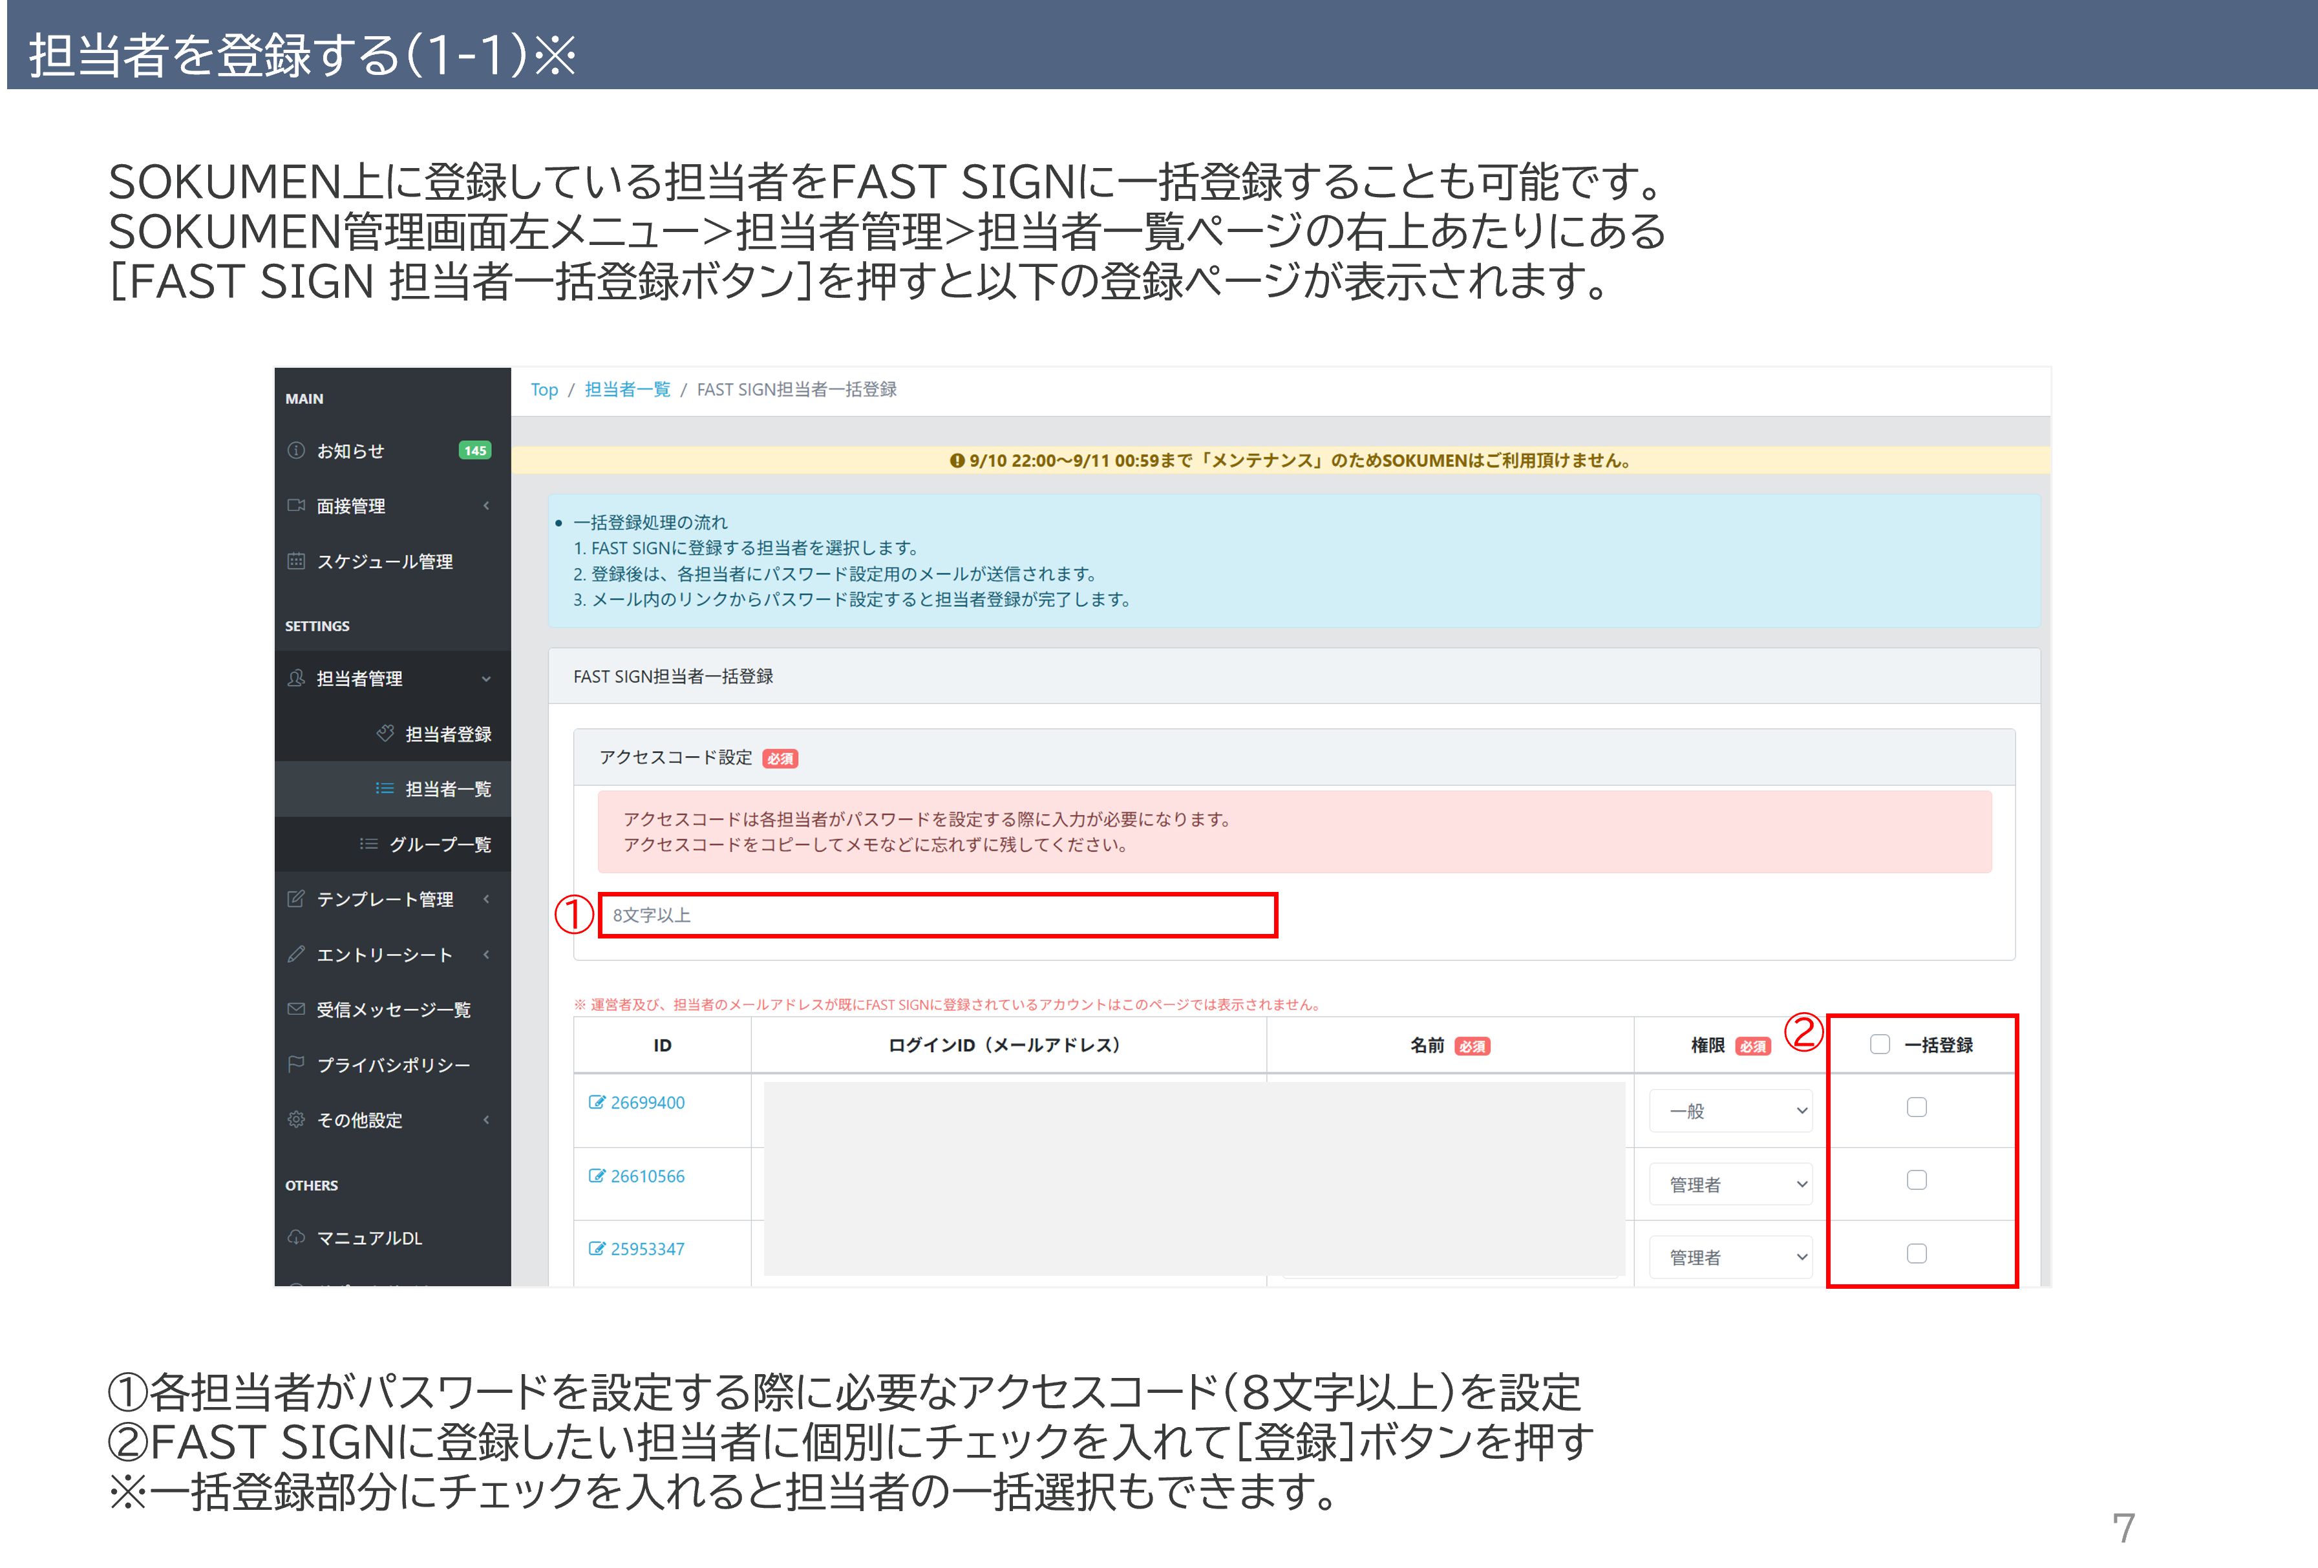The width and height of the screenshot is (2318, 1568).
Task: Select グループ一覧 in the sidebar submenu
Action: tap(440, 845)
